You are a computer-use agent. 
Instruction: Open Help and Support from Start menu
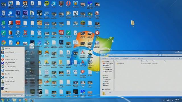30,82
